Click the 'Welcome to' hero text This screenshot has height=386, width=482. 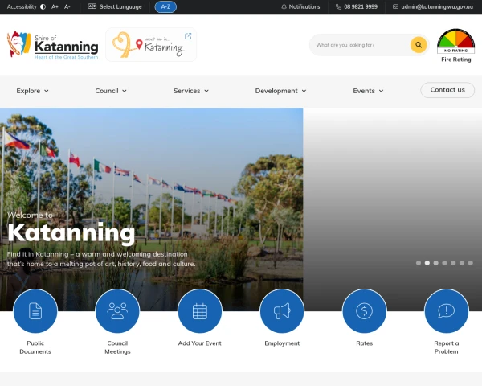click(x=31, y=215)
